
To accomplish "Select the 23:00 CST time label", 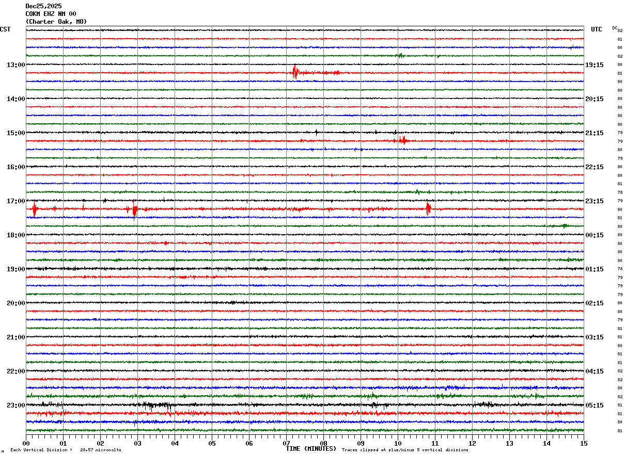I will [x=15, y=405].
